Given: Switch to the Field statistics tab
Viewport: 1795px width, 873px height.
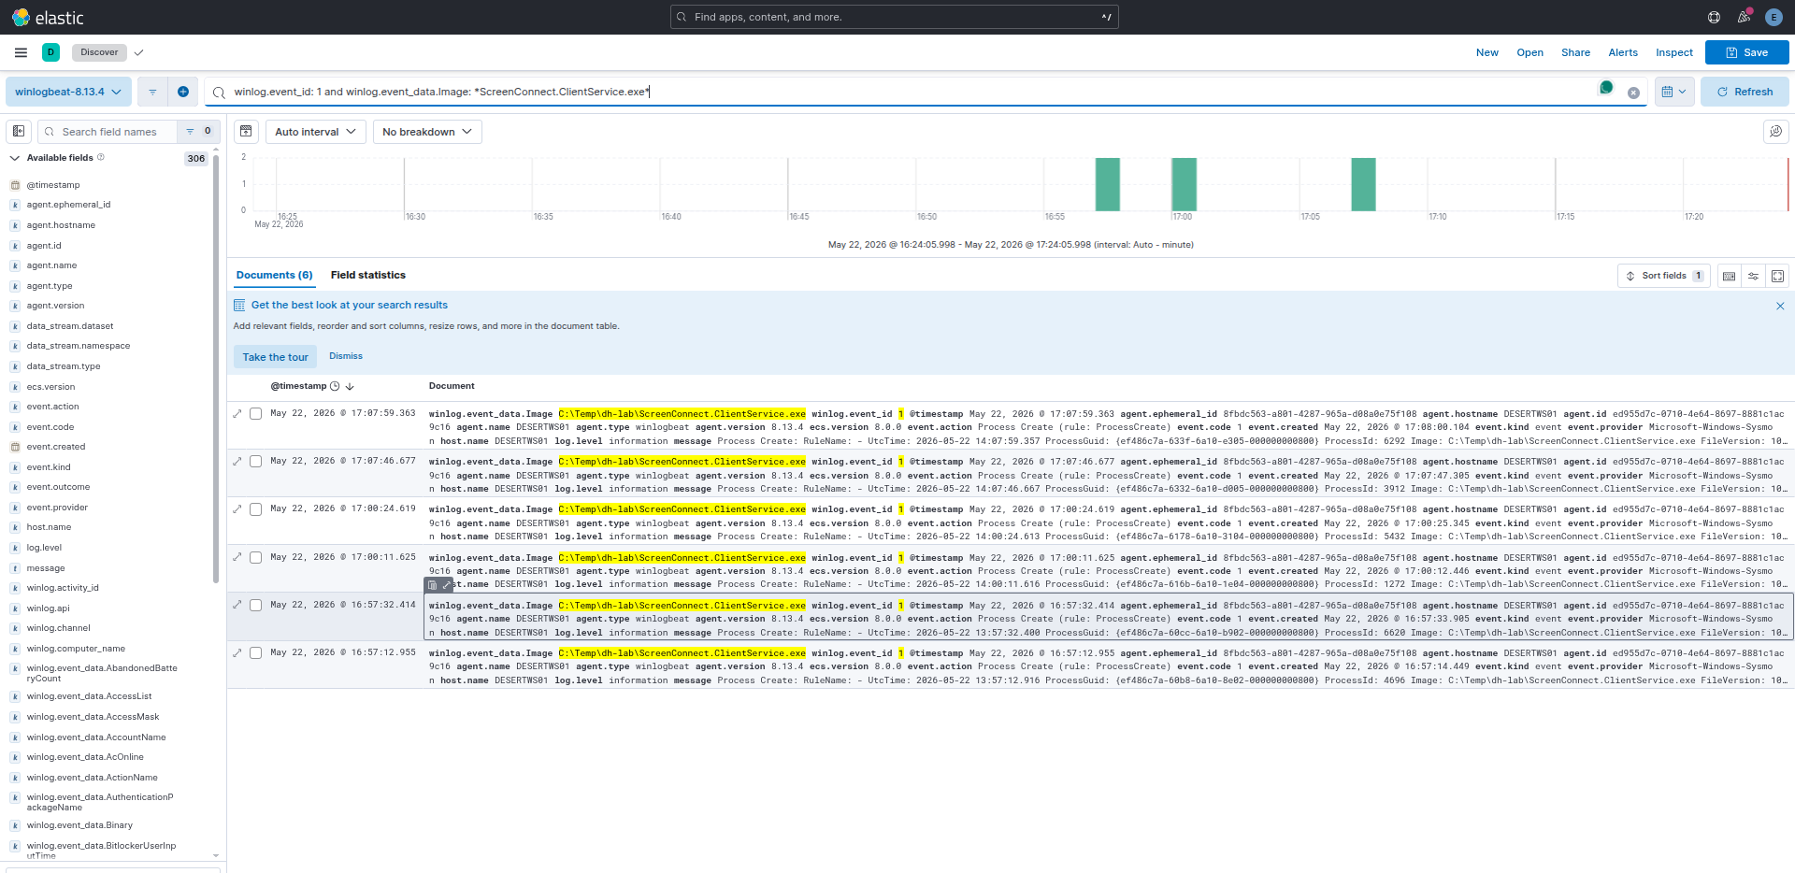Looking at the screenshot, I should pyautogui.click(x=368, y=275).
